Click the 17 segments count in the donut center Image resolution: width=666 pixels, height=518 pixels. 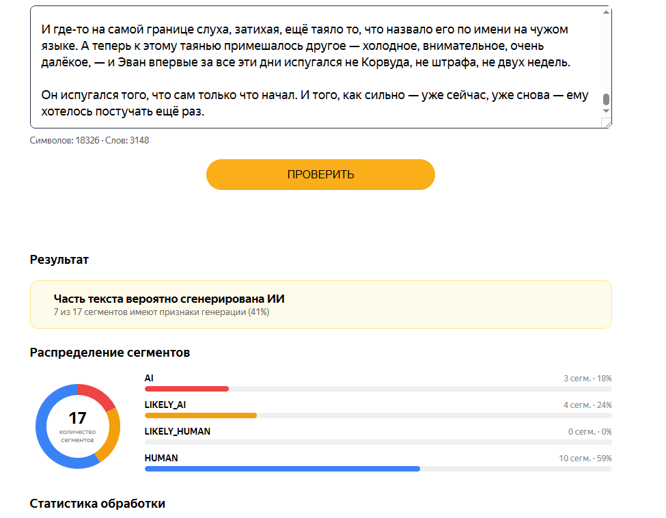pyautogui.click(x=77, y=418)
